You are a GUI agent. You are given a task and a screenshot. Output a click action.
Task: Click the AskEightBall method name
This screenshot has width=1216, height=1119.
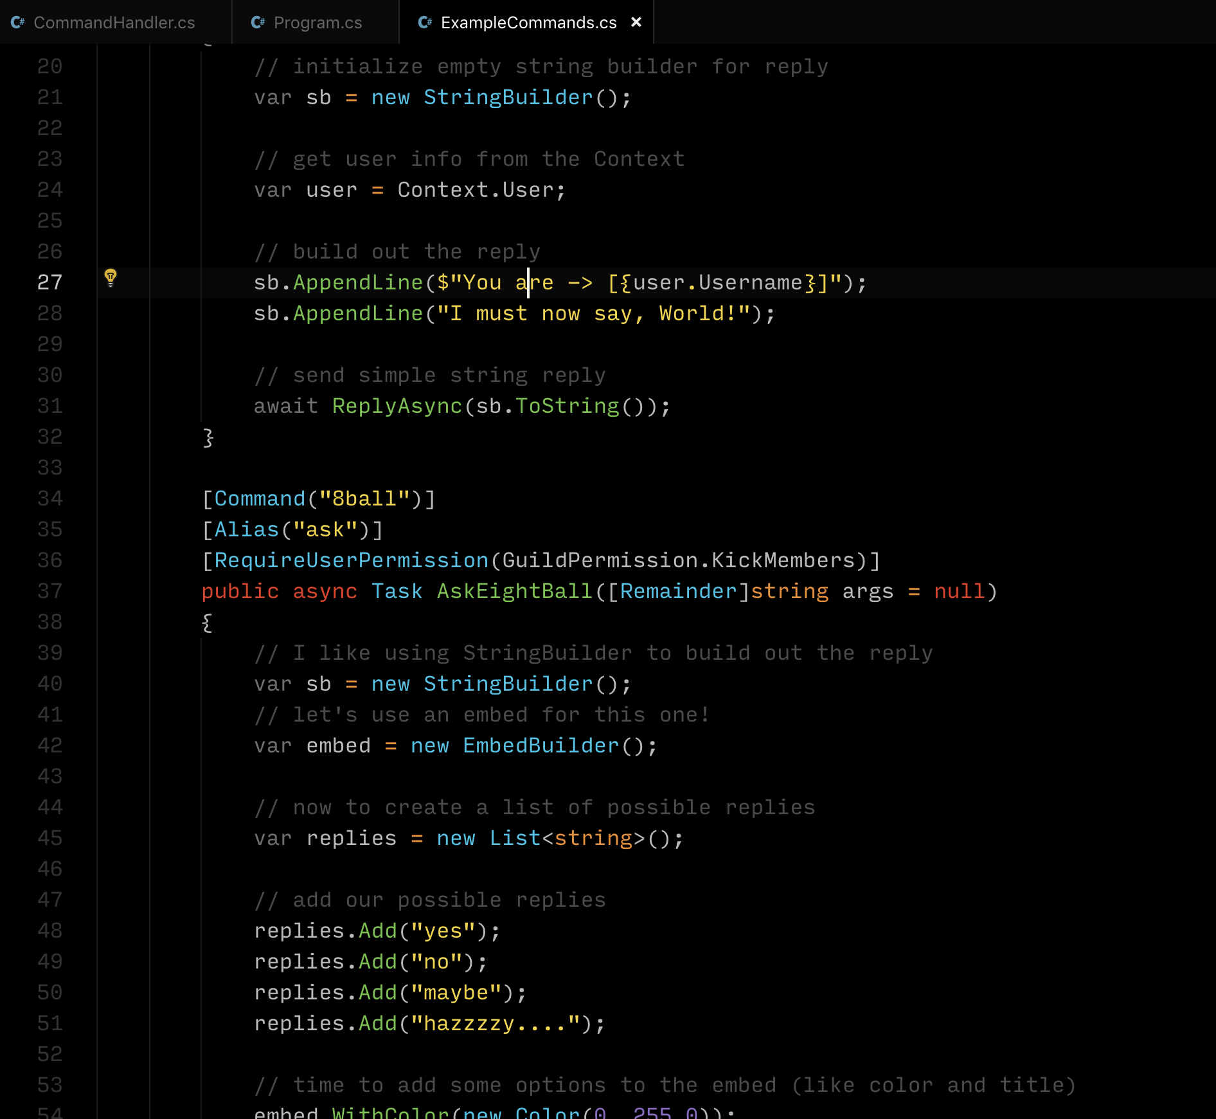point(514,590)
